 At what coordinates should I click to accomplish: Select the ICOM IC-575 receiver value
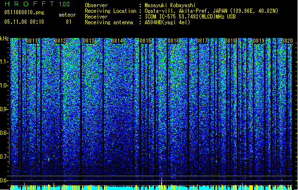[x=190, y=17]
